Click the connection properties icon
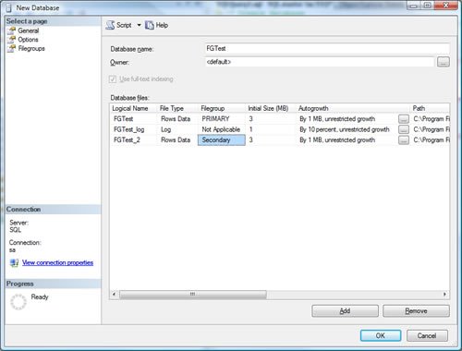The height and width of the screenshot is (351, 462). (14, 262)
